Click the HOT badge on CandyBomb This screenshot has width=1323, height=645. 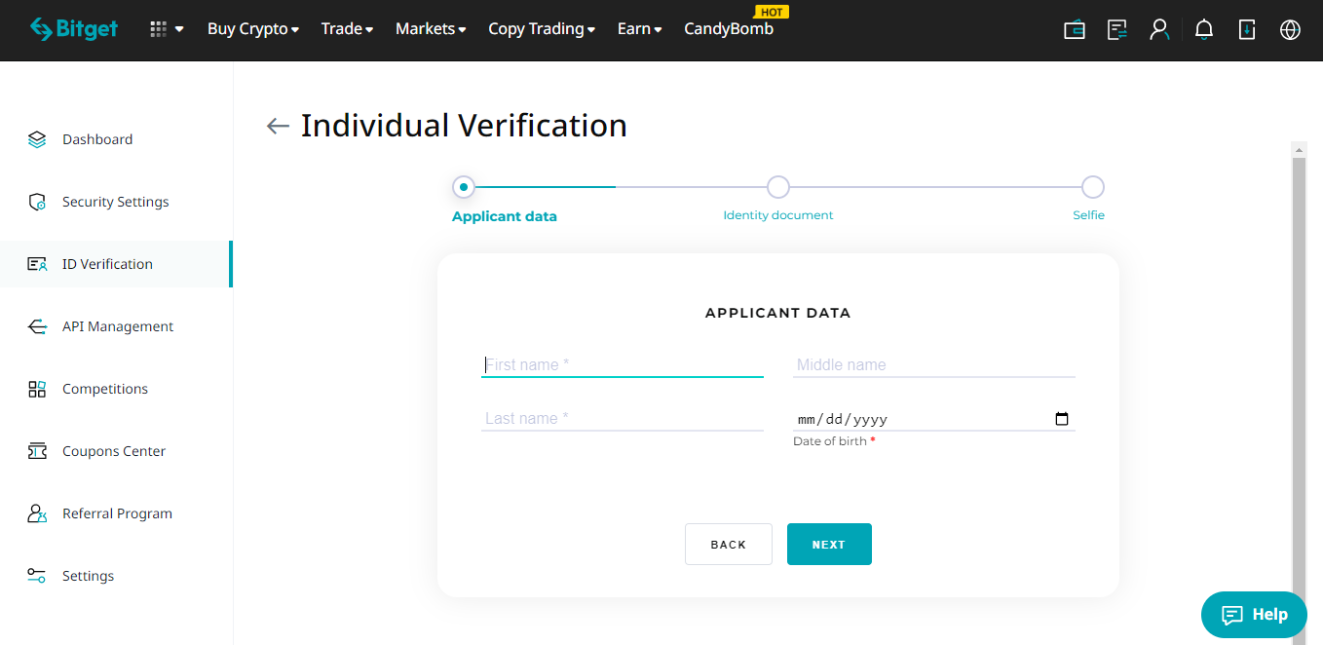pos(772,12)
